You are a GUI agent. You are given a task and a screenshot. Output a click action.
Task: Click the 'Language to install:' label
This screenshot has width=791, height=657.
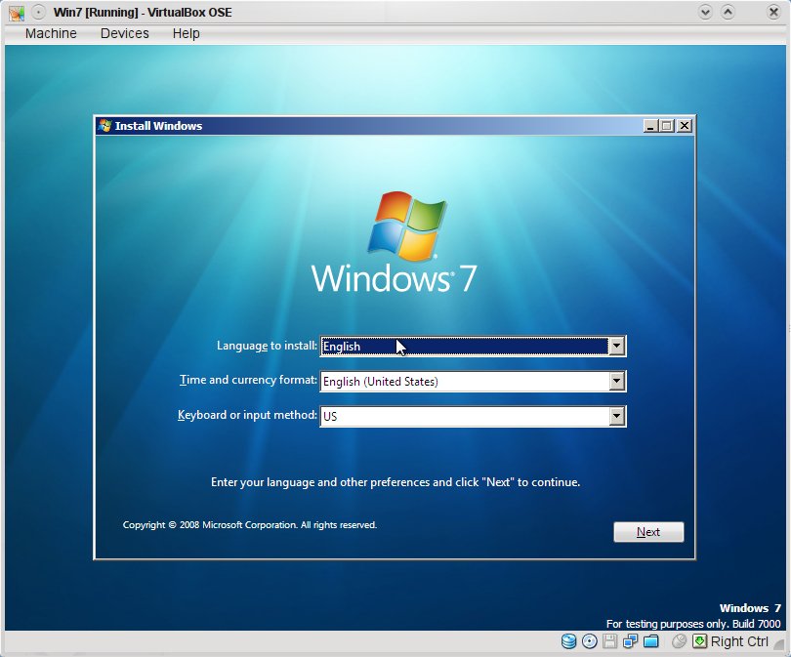coord(267,346)
